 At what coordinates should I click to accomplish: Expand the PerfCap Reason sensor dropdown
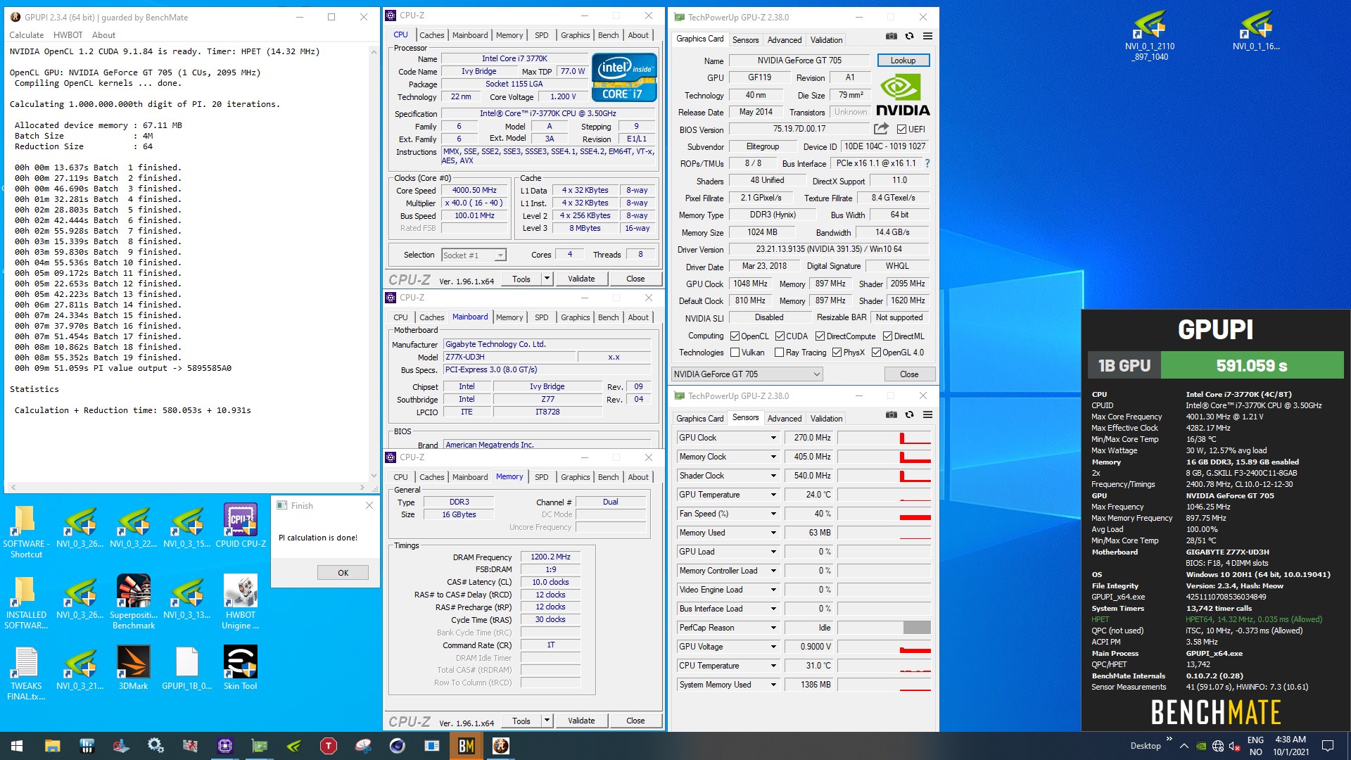pyautogui.click(x=773, y=628)
